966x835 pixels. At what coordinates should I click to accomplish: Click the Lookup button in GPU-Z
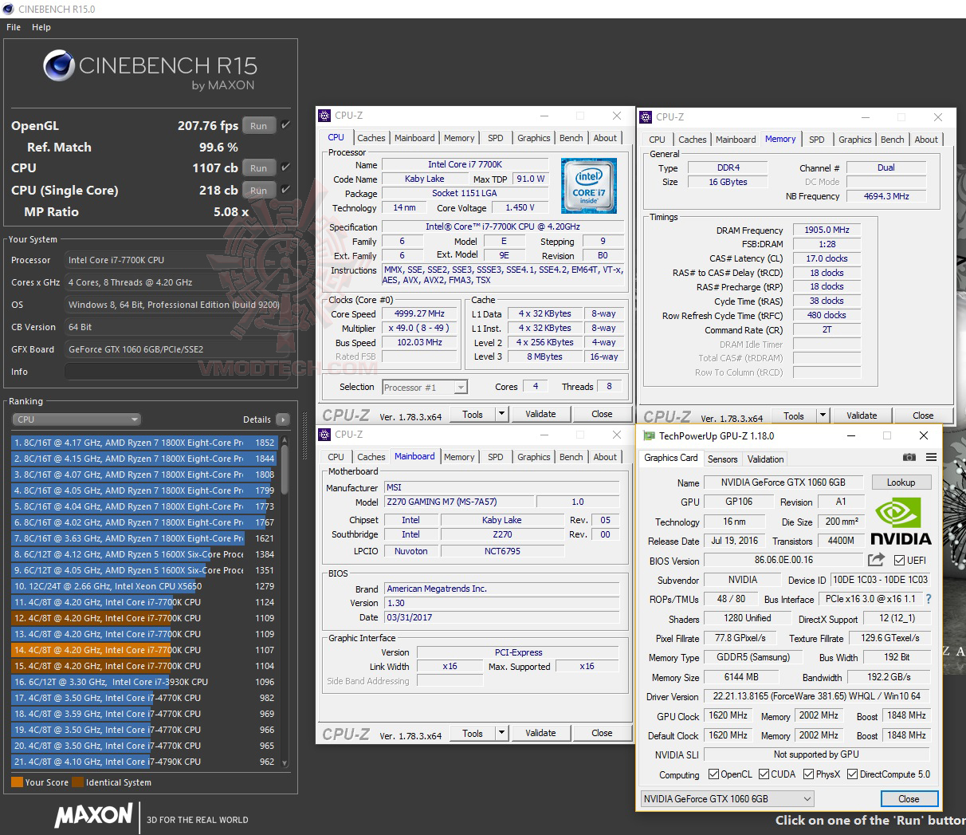point(901,482)
